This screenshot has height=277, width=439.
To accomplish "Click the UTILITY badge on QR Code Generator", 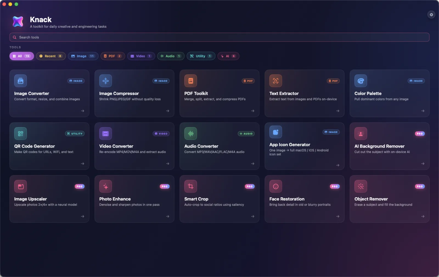I will point(75,134).
